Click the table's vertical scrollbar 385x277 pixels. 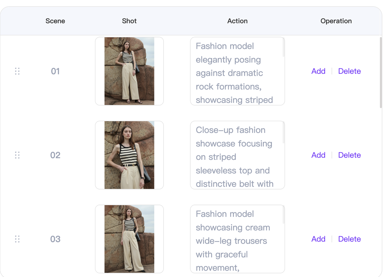point(380,73)
